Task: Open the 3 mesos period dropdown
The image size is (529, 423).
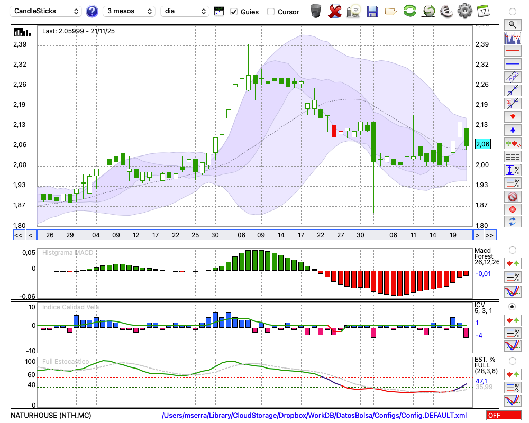Action: [x=129, y=11]
